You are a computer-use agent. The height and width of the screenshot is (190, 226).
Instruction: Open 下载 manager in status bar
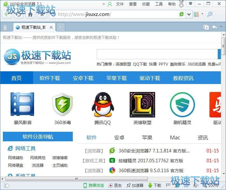pyautogui.click(x=155, y=185)
